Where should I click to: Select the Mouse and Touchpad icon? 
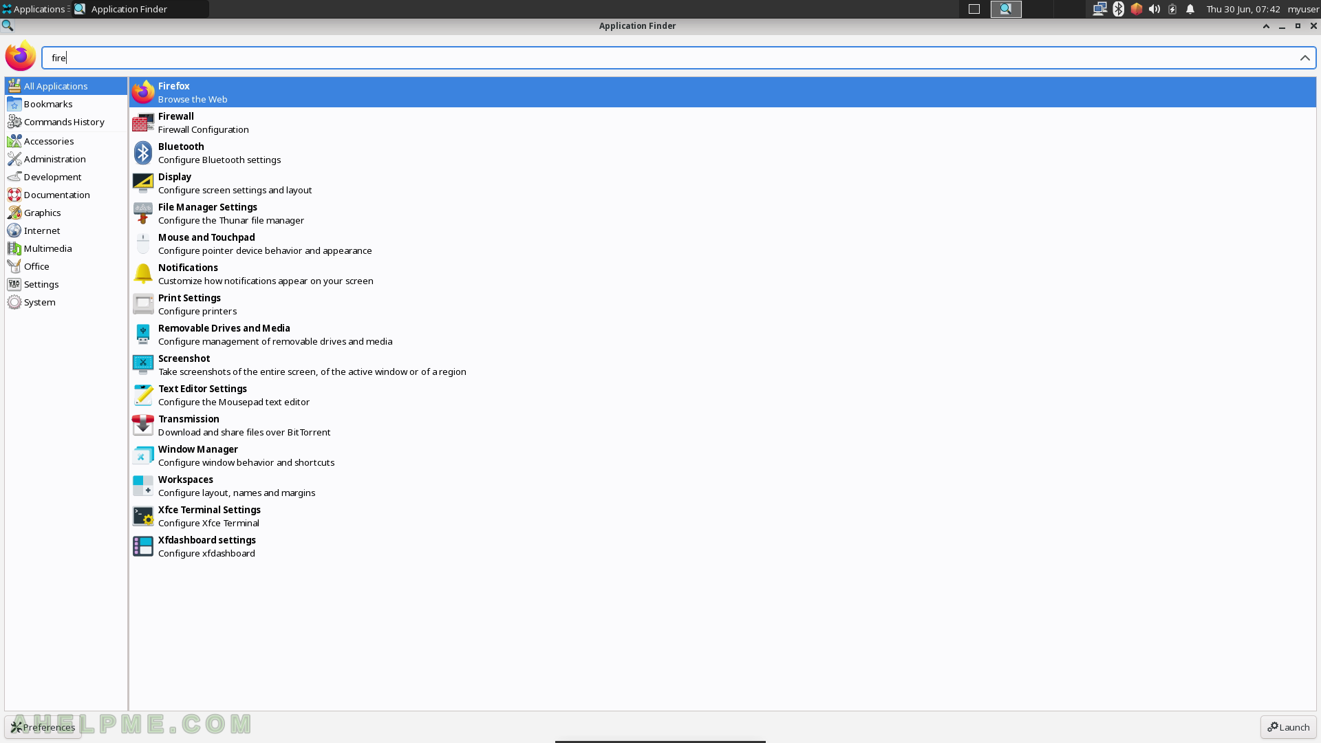[143, 244]
